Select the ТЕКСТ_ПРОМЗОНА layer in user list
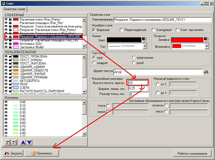The height and width of the screenshot is (160, 215). pyautogui.click(x=33, y=57)
